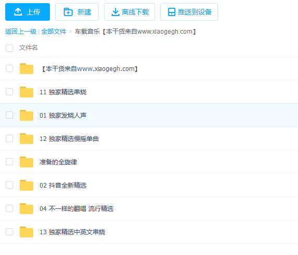
Task: Toggle the select-all checkbox beside 文件名
Action: pyautogui.click(x=9, y=48)
